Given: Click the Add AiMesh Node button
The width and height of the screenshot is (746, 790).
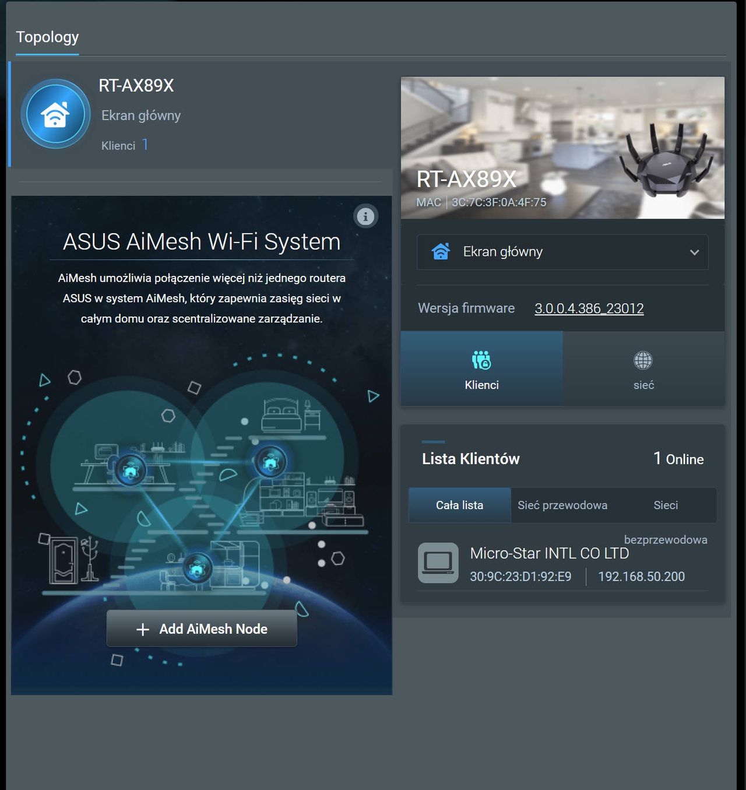Looking at the screenshot, I should tap(202, 629).
